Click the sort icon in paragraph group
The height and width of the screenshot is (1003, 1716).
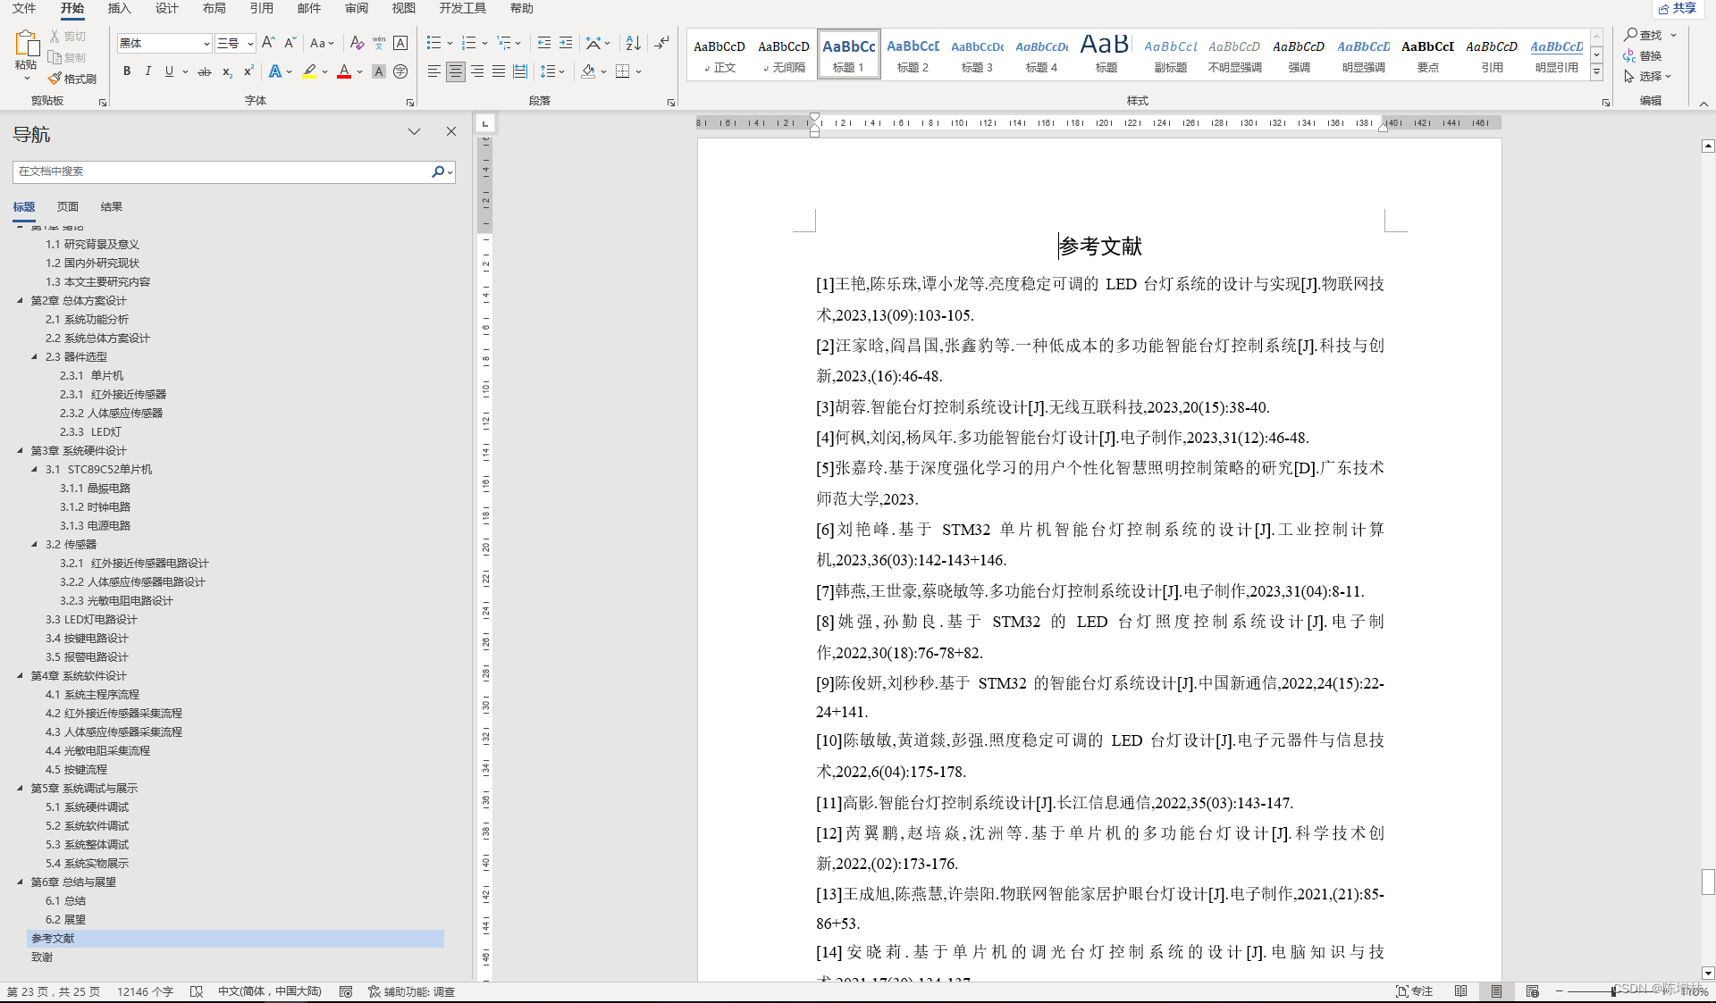(633, 43)
